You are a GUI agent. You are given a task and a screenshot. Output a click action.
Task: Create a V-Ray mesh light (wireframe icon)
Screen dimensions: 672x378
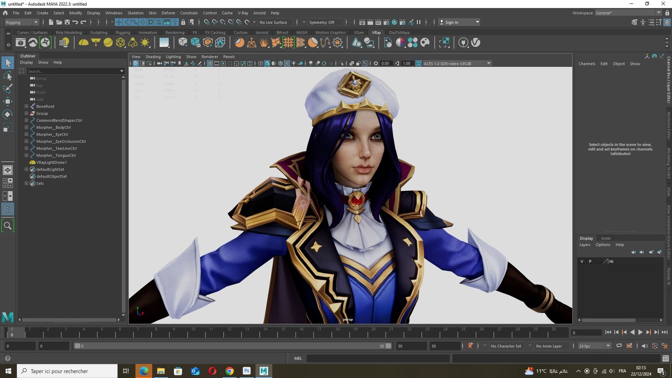tap(121, 42)
